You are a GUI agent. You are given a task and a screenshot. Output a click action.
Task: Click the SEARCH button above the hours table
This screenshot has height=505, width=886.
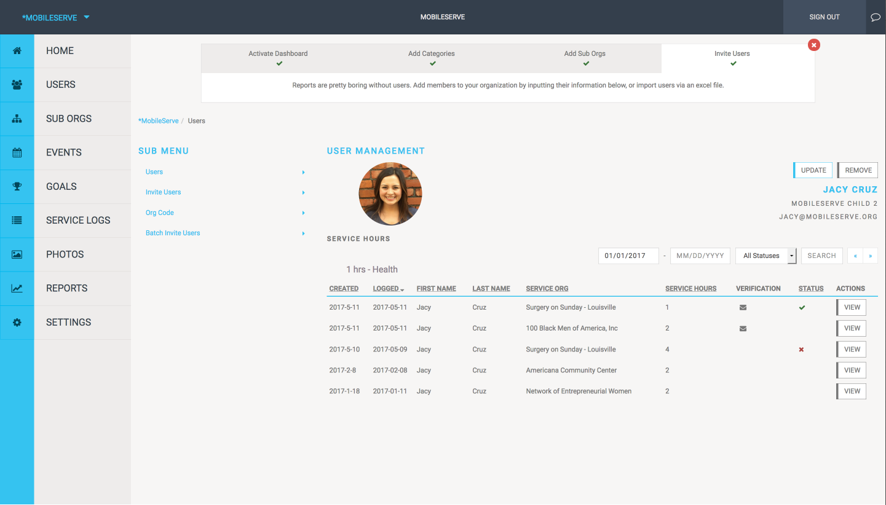point(821,256)
